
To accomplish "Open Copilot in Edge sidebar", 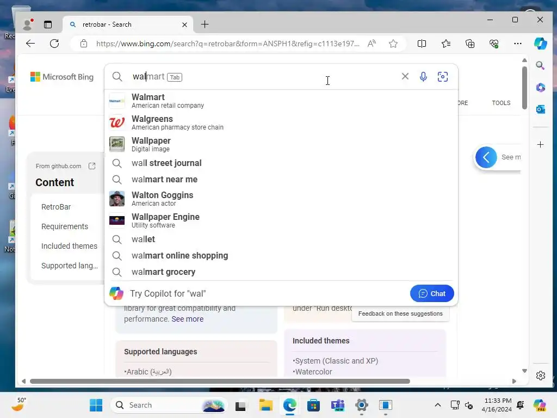I will pyautogui.click(x=540, y=44).
